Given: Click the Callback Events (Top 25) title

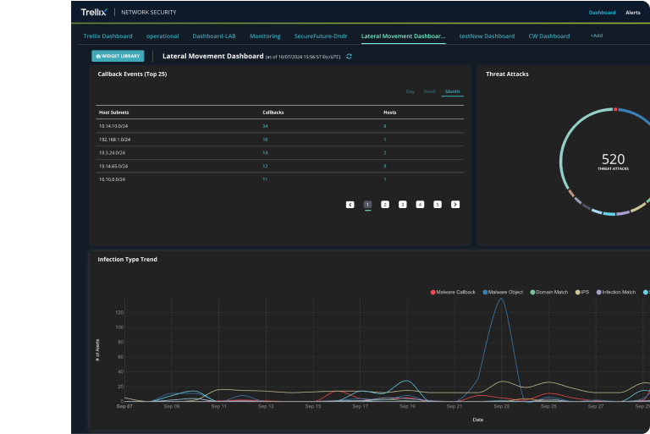Looking at the screenshot, I should (132, 74).
